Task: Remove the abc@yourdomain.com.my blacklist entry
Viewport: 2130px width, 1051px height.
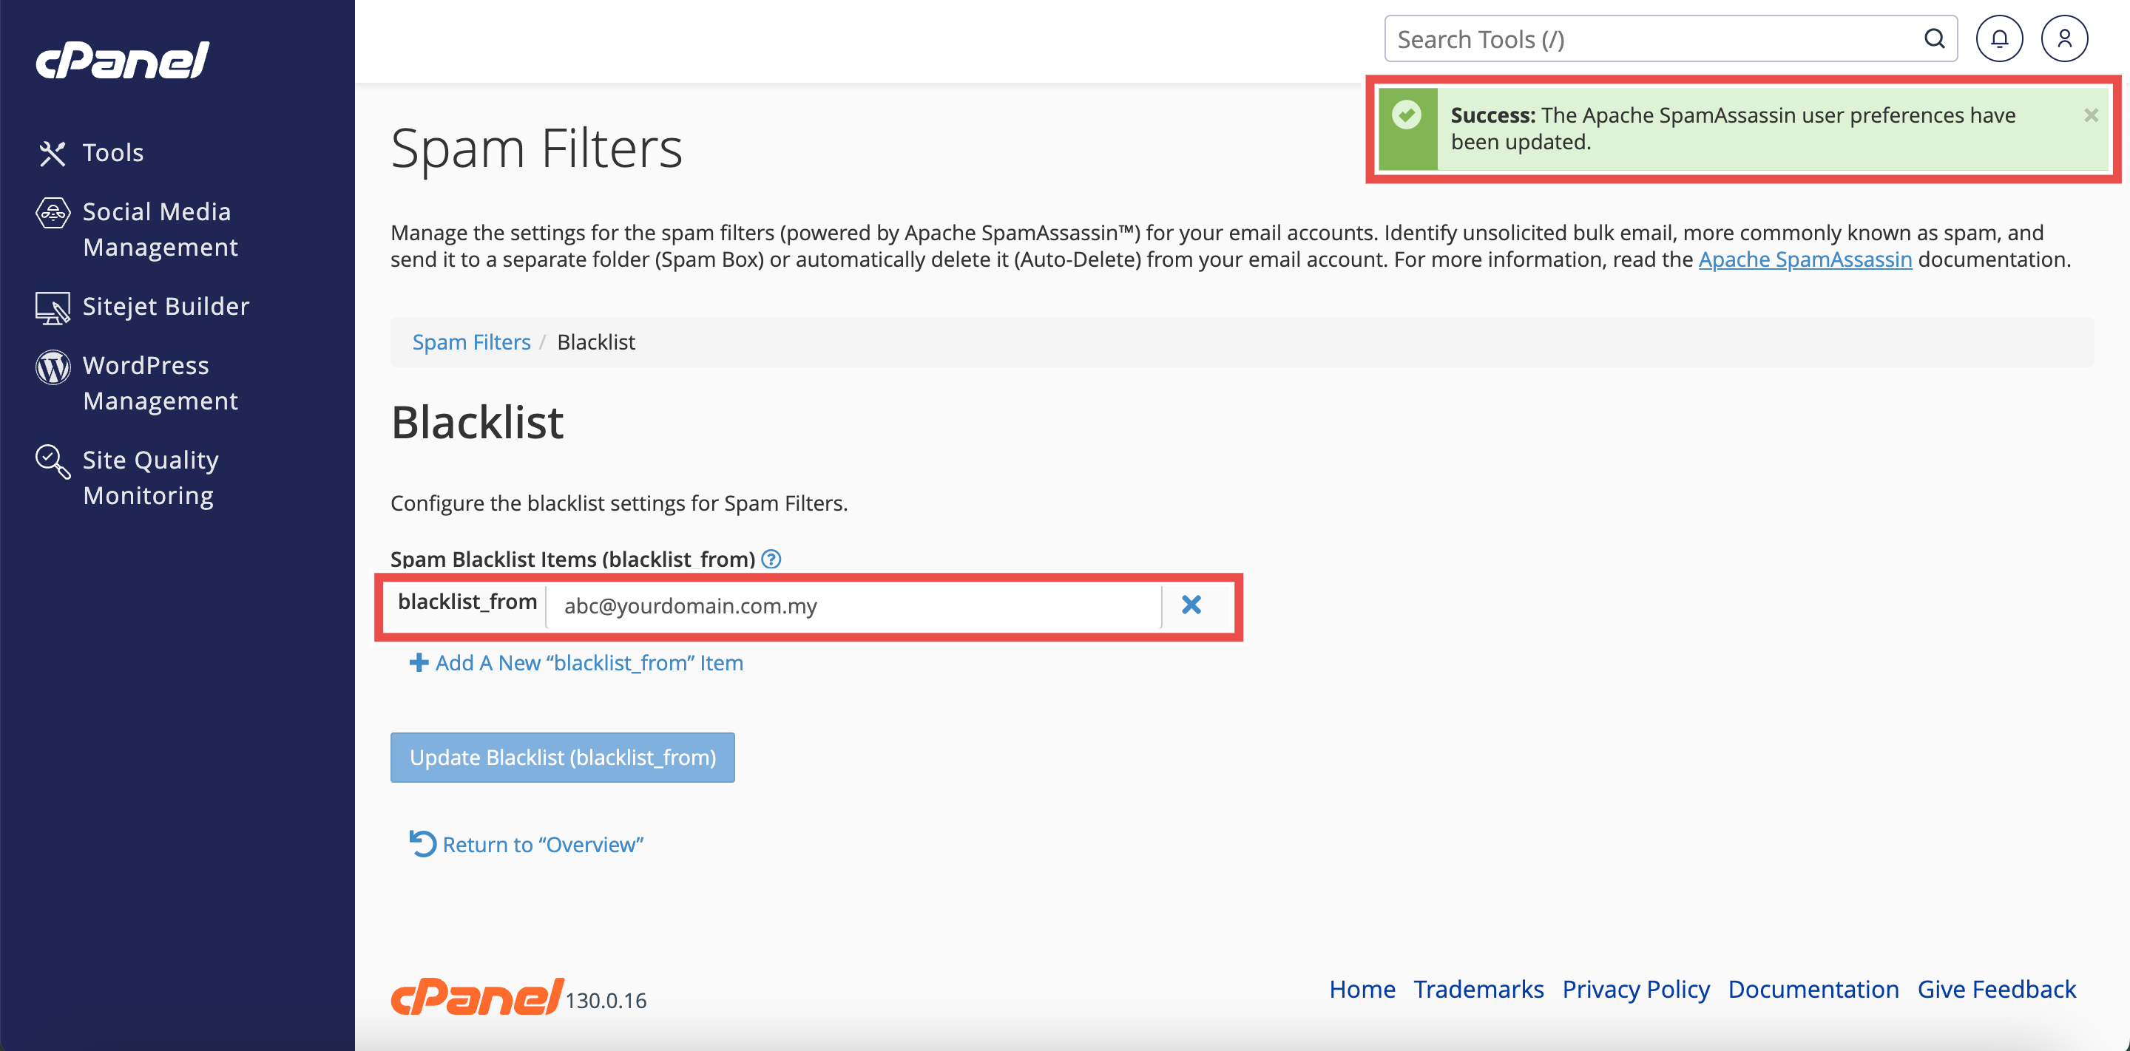Action: pyautogui.click(x=1191, y=605)
